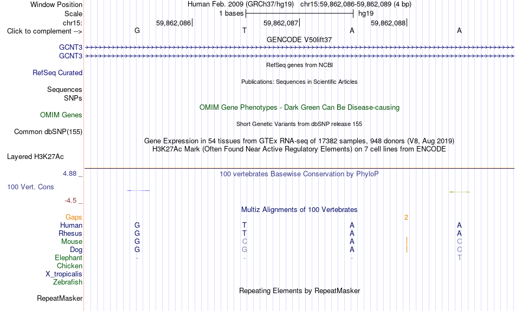Click the Elephant species label
This screenshot has width=515, height=311.
click(69, 257)
